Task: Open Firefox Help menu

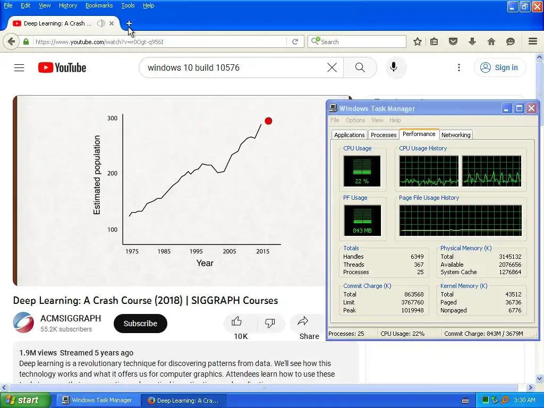Action: pyautogui.click(x=149, y=5)
